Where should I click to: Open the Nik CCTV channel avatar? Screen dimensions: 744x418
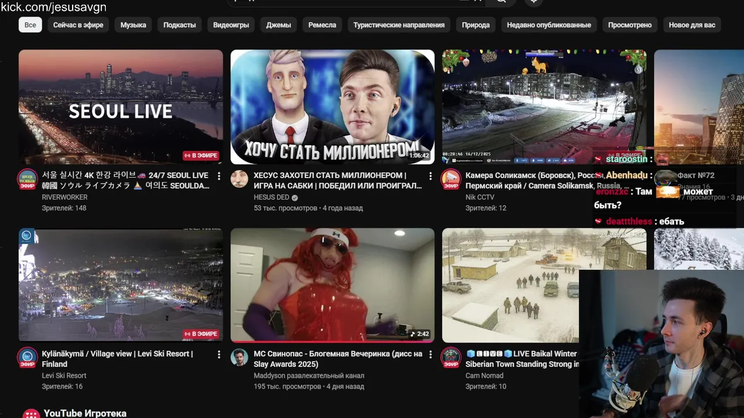450,179
